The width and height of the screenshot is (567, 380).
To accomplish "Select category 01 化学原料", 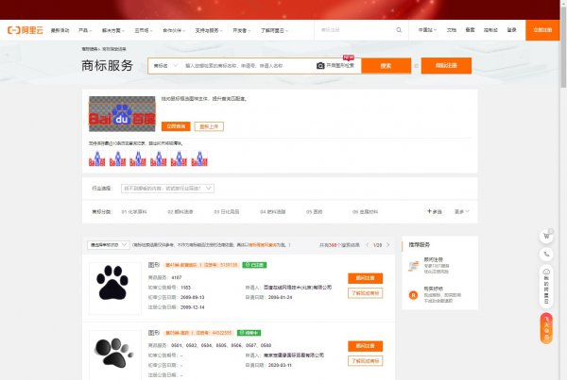I will (134, 212).
